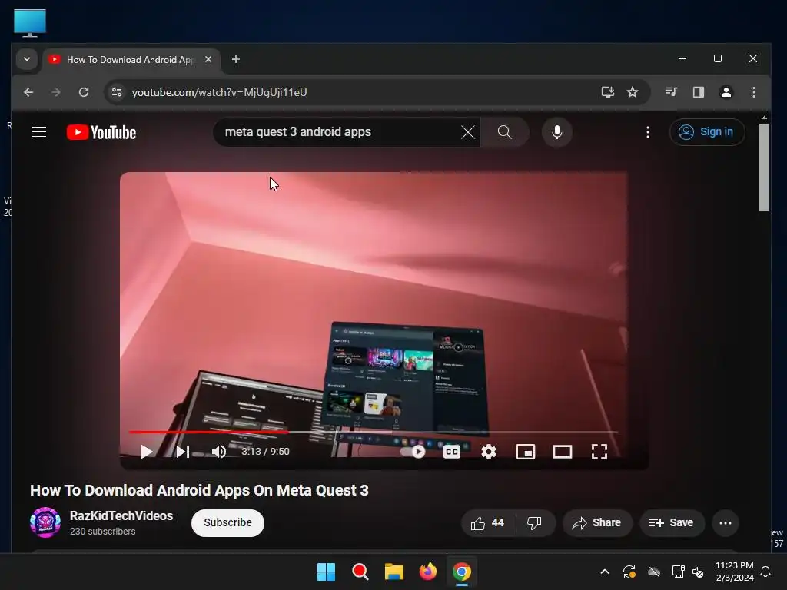Image resolution: width=787 pixels, height=590 pixels.
Task: Reload the page in Chrome
Action: [84, 92]
